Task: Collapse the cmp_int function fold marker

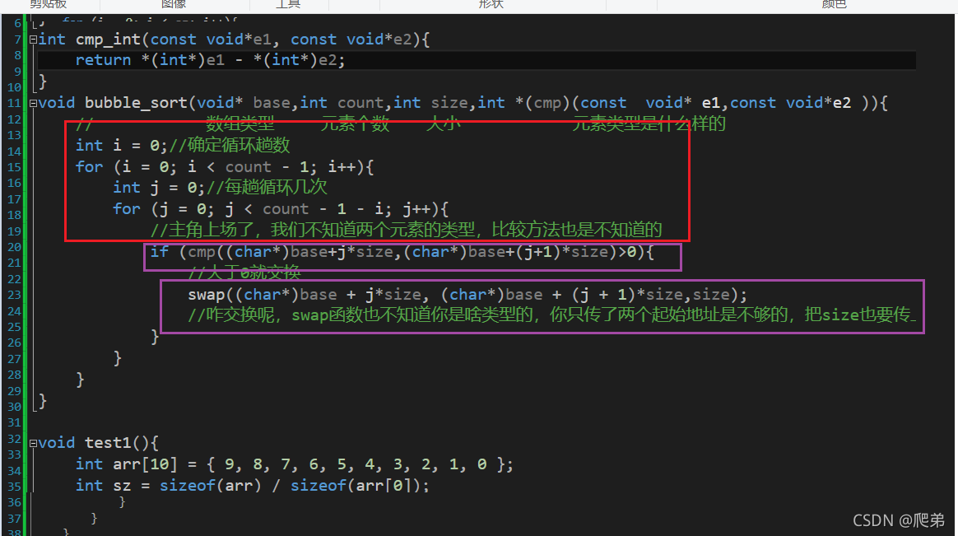Action: [31, 39]
